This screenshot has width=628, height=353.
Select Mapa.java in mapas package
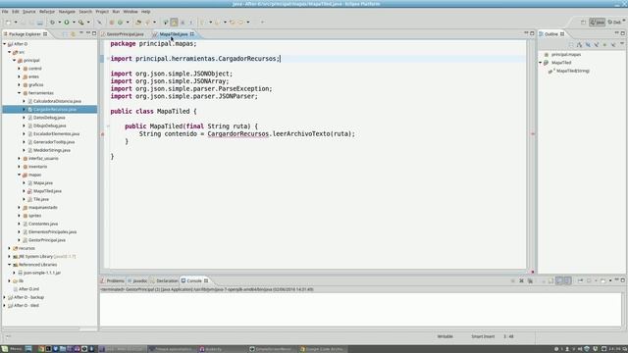click(43, 183)
